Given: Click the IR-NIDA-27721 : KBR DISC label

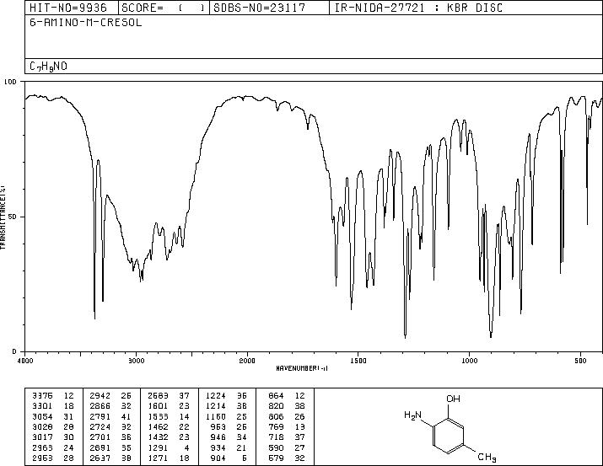Looking at the screenshot, I should 419,8.
